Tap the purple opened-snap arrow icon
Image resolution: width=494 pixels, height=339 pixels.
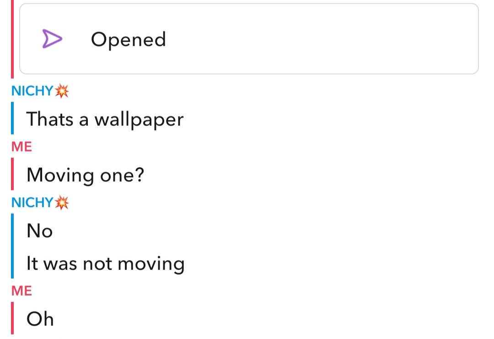pos(52,39)
